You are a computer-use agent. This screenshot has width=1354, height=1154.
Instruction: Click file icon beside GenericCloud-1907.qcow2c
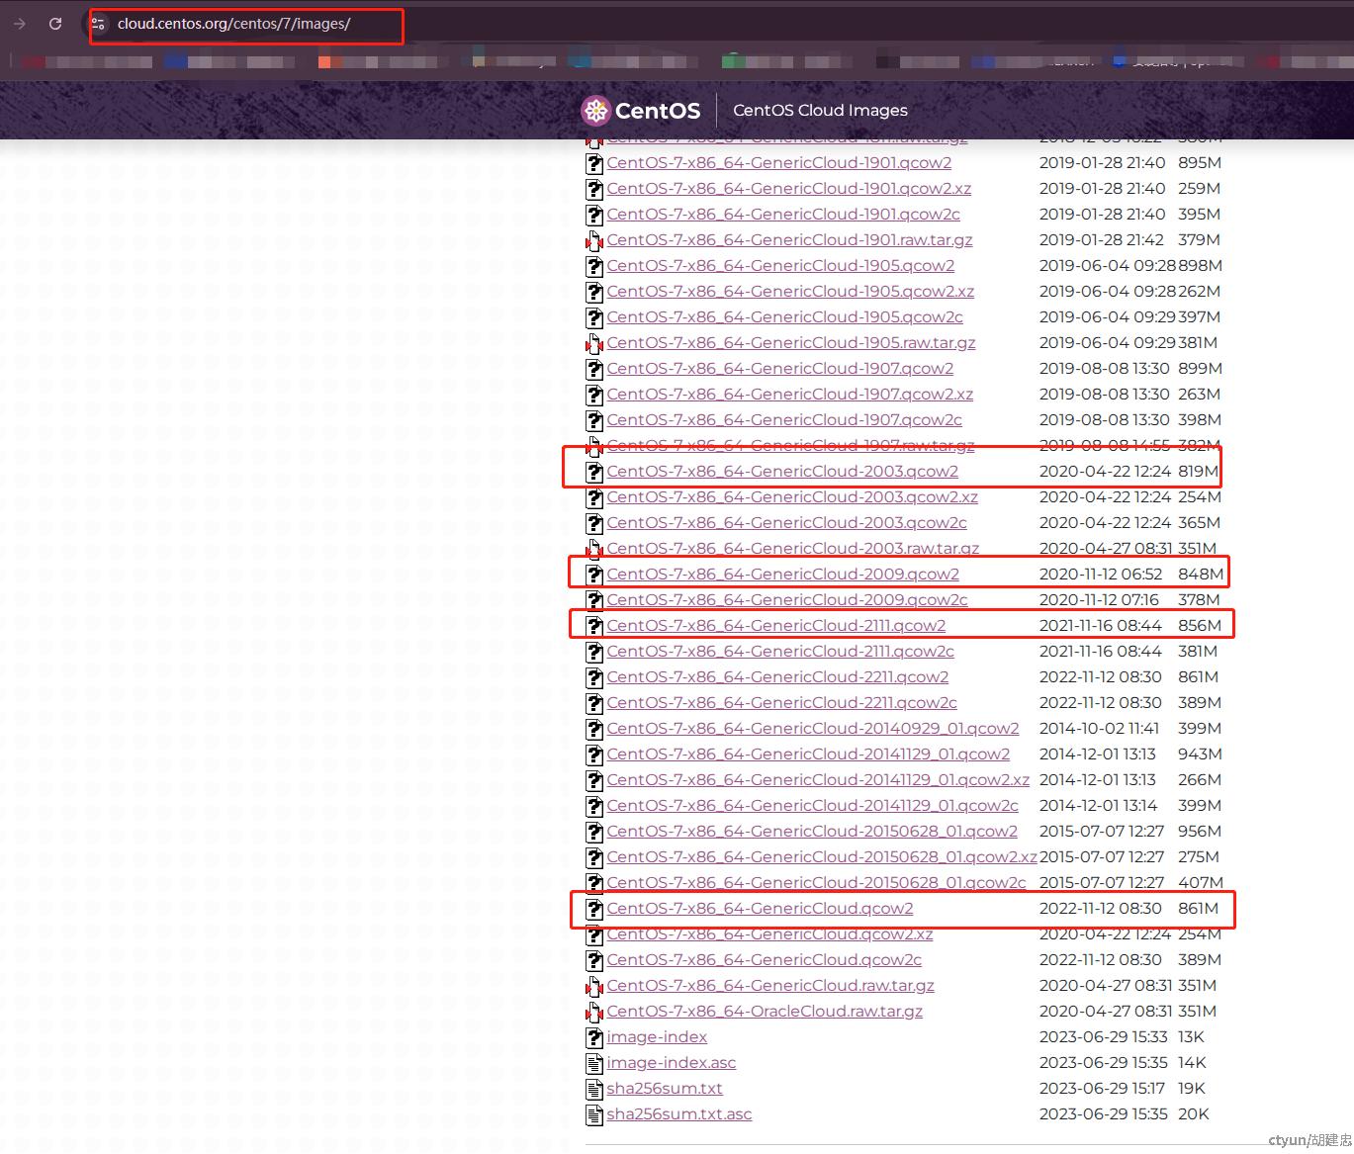[594, 420]
